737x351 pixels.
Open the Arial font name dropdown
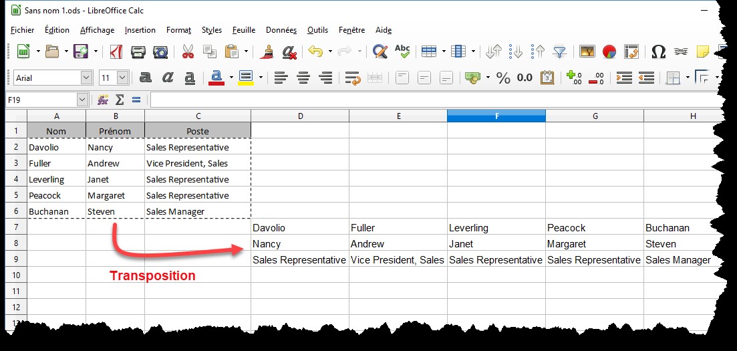click(x=86, y=78)
